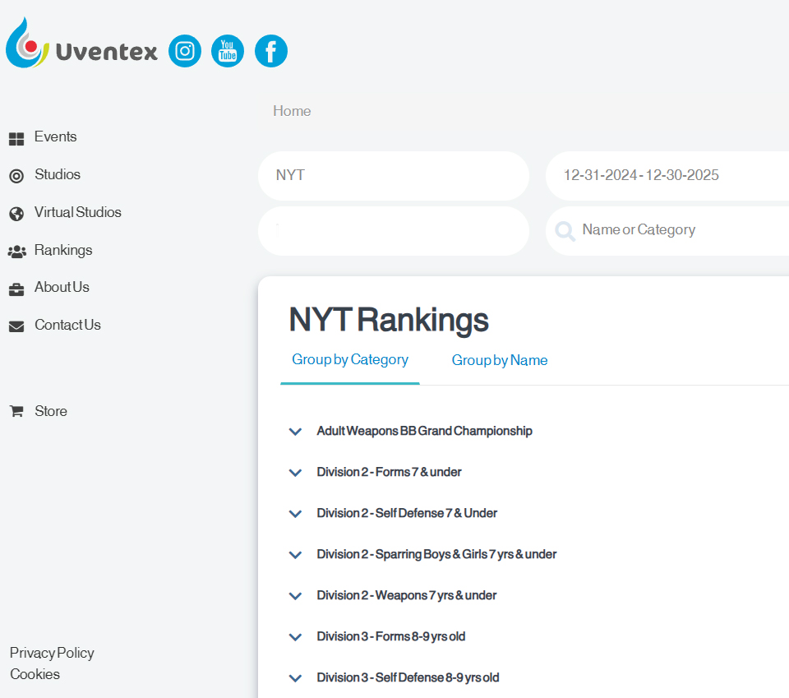Click the search magnifier icon
The width and height of the screenshot is (789, 698).
tap(565, 231)
